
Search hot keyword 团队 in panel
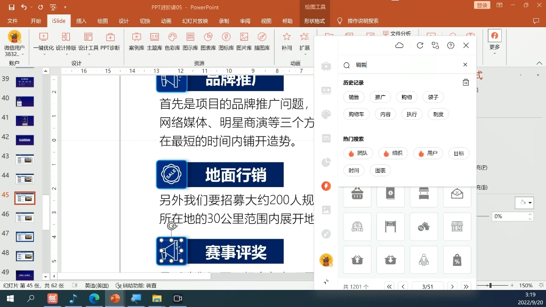click(x=358, y=153)
